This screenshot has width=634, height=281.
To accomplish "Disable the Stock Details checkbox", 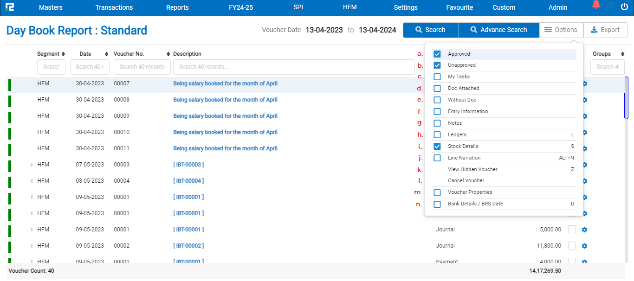I will click(x=437, y=146).
